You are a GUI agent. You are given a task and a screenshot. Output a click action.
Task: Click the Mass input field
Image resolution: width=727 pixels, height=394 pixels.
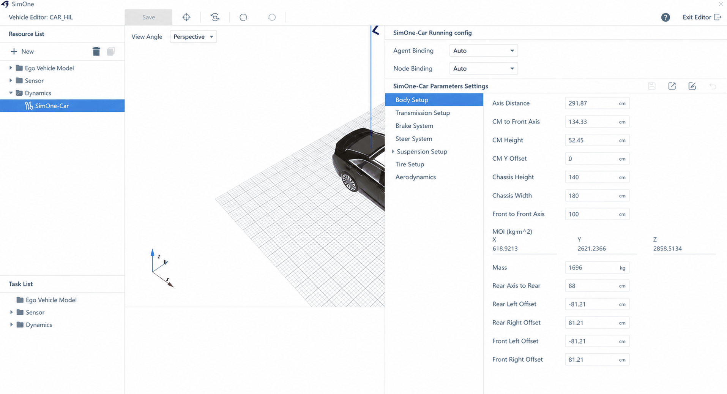click(x=597, y=267)
